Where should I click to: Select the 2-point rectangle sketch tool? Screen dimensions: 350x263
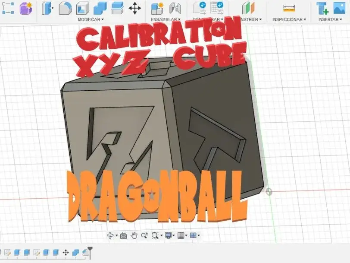[8, 8]
